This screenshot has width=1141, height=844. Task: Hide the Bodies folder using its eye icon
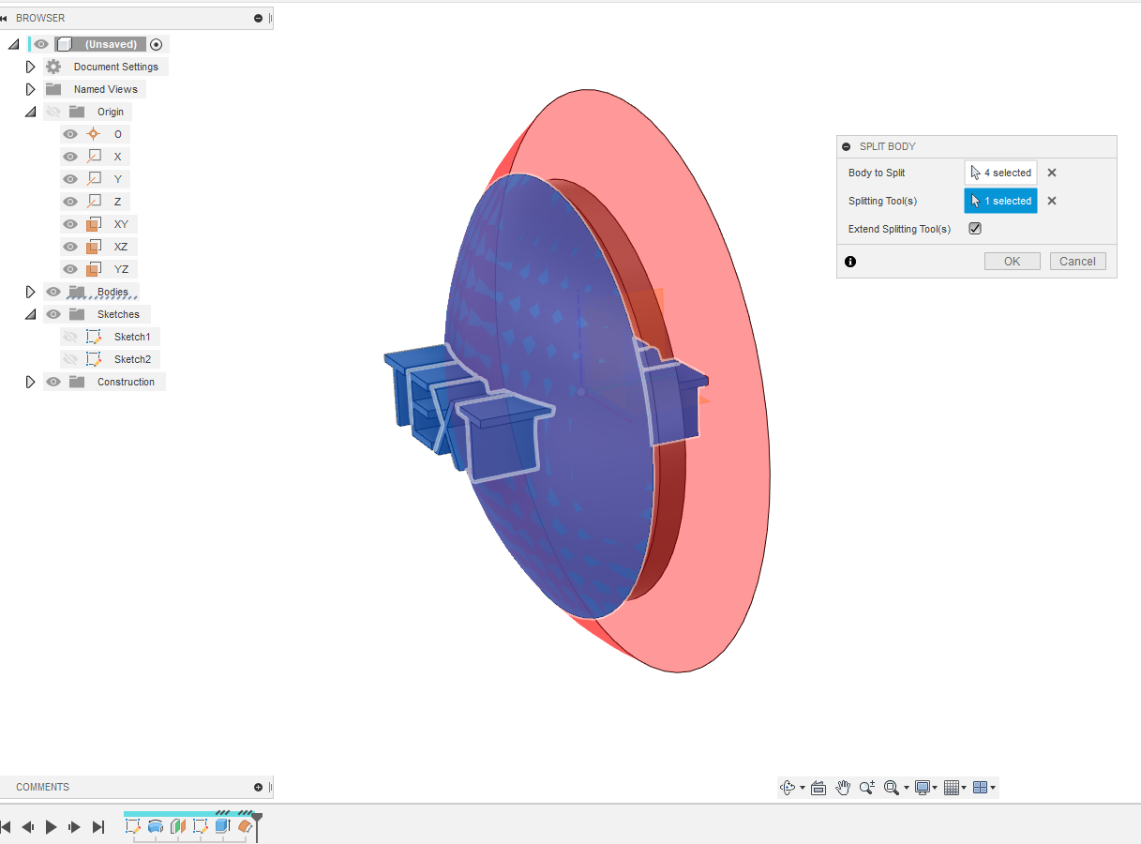tap(53, 291)
